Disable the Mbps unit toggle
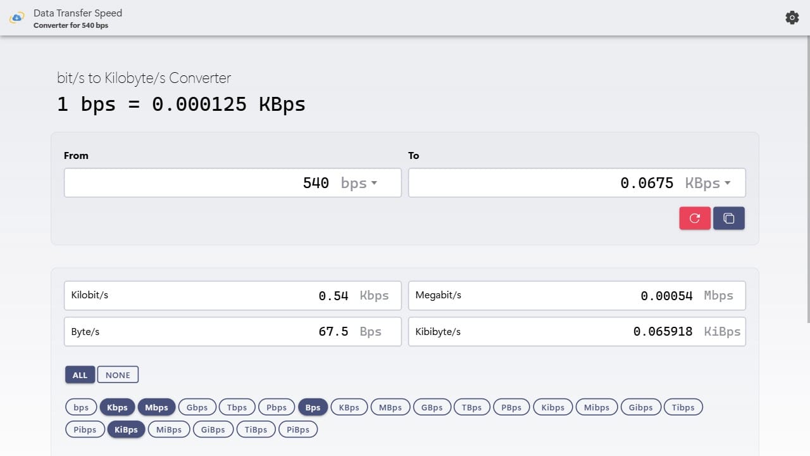 click(x=156, y=407)
